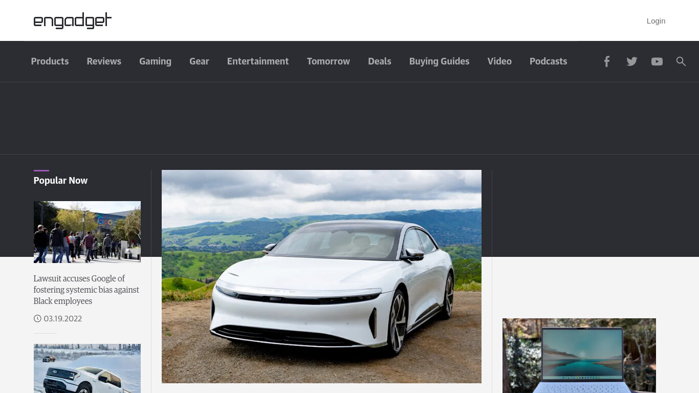Open Engadget's Twitter page icon

(x=632, y=61)
